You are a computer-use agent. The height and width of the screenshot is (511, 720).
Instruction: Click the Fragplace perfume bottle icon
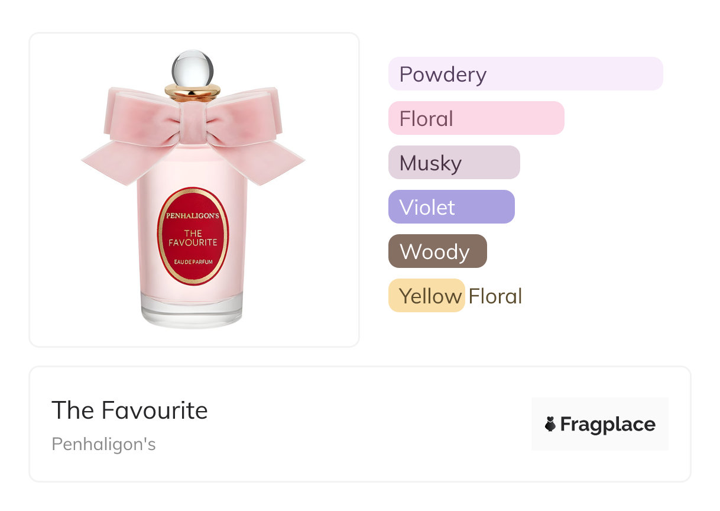(x=550, y=424)
